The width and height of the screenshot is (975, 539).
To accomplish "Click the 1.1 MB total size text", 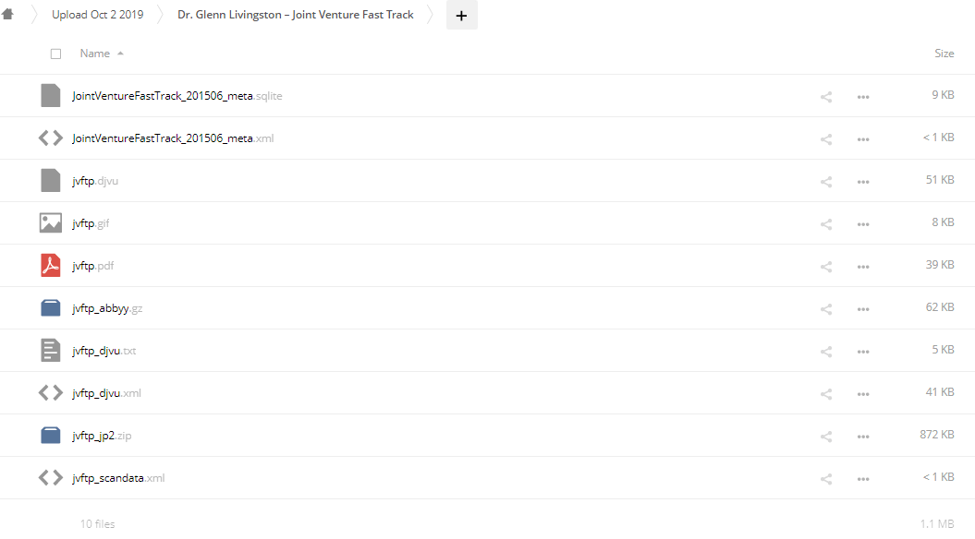I will click(x=937, y=524).
